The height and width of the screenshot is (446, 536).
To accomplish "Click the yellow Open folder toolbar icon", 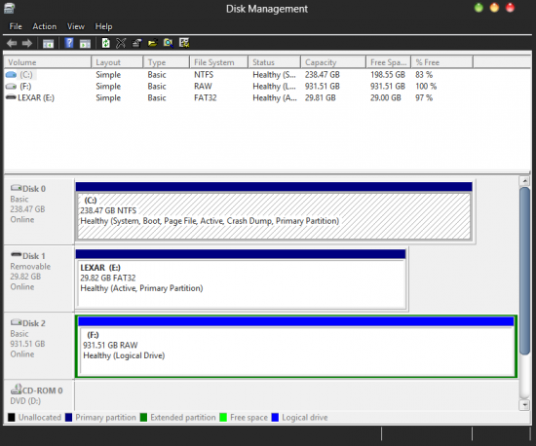I will (x=152, y=43).
